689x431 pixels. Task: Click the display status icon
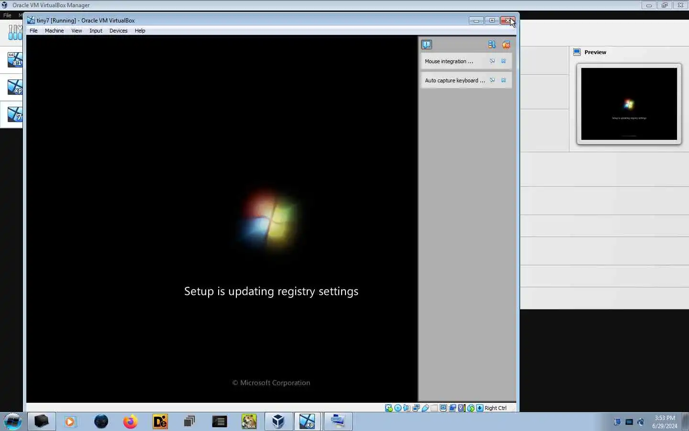[x=444, y=408]
